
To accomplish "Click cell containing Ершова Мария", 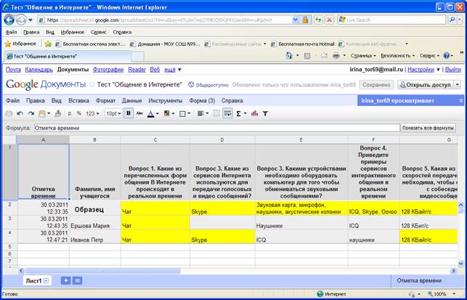I will click(95, 222).
